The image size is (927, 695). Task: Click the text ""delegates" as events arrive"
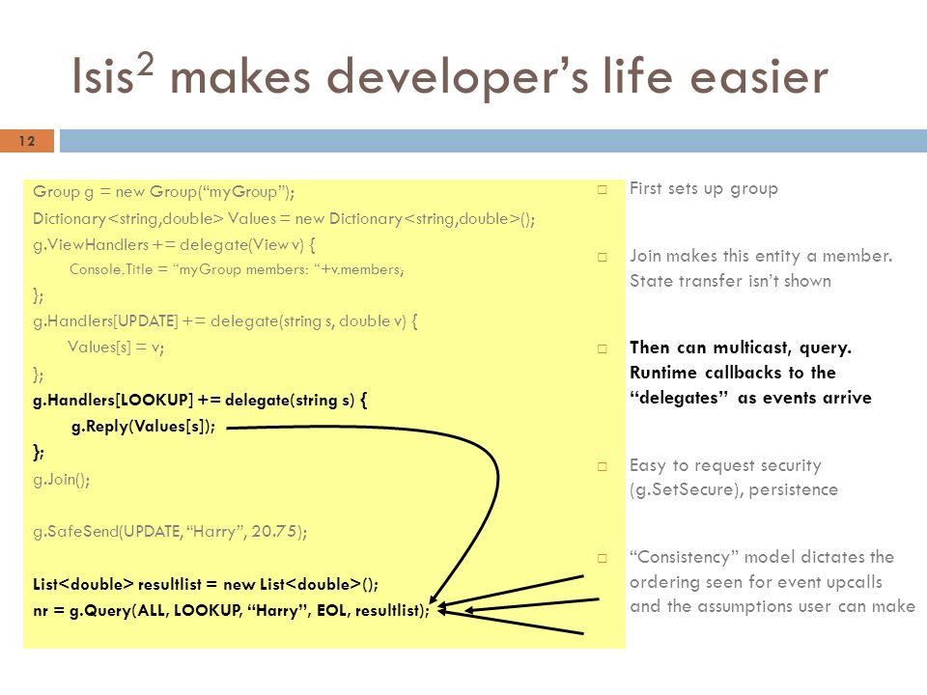point(751,398)
